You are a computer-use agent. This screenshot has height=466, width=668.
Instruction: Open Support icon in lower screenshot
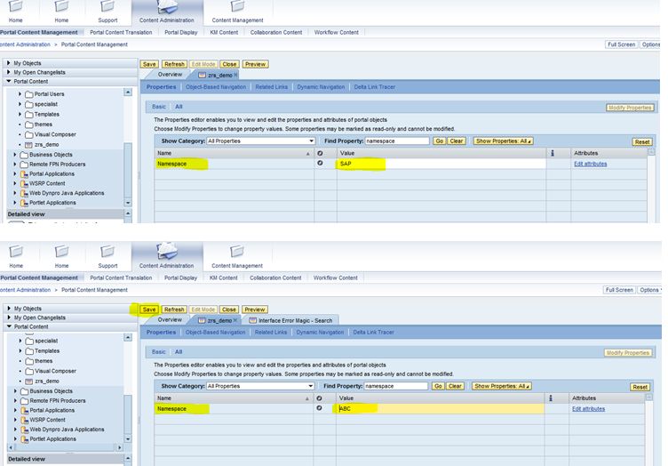pos(107,251)
